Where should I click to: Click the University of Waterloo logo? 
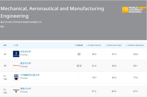pyautogui.click(x=16, y=91)
